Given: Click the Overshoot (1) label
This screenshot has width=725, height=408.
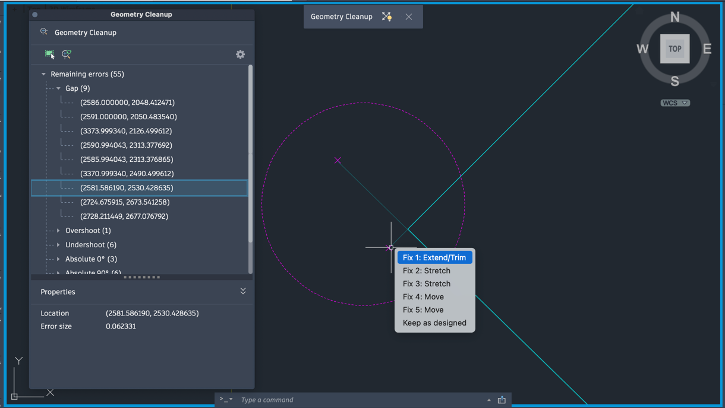Looking at the screenshot, I should pyautogui.click(x=88, y=231).
